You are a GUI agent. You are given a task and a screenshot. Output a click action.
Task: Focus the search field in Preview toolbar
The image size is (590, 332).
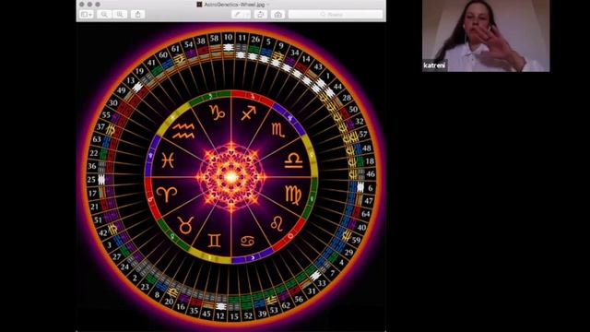pos(336,15)
